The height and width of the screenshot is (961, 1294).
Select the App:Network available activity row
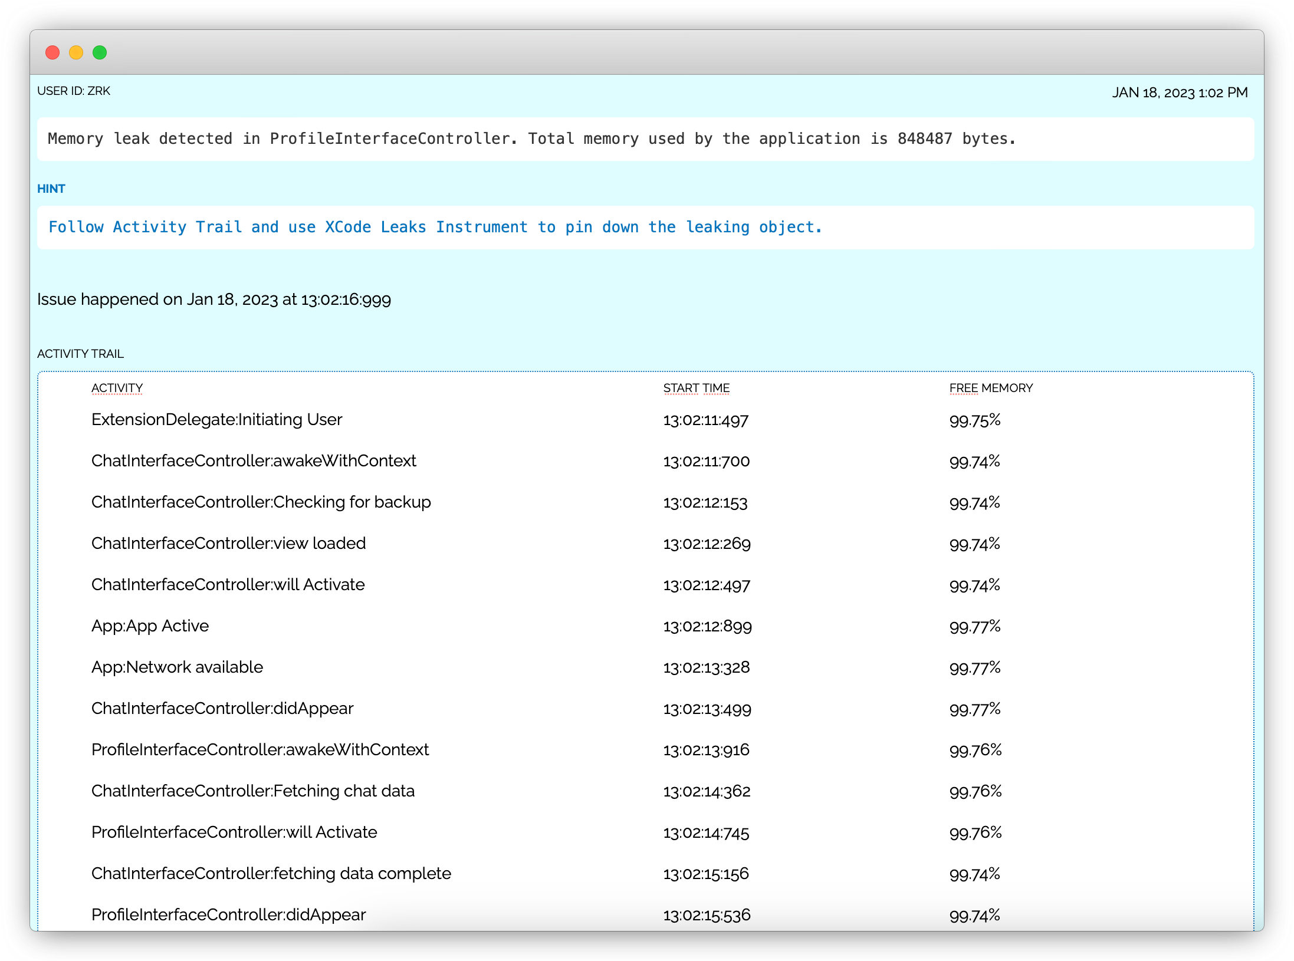pyautogui.click(x=177, y=667)
